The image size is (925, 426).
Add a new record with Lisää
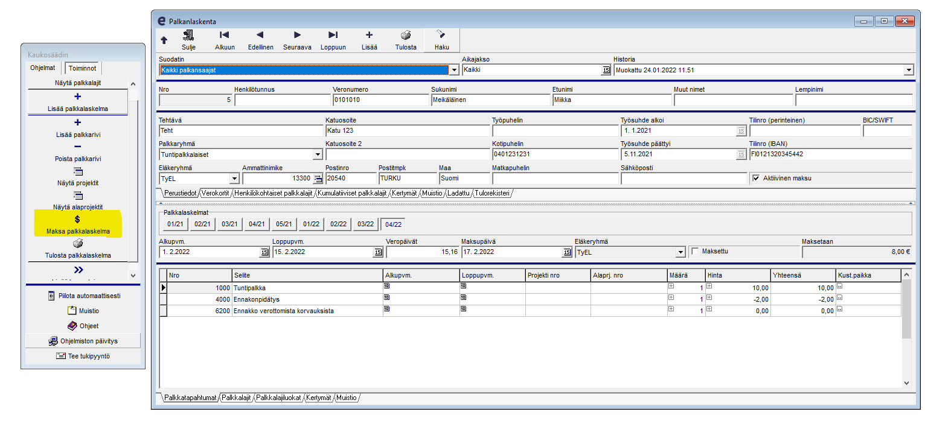point(370,36)
